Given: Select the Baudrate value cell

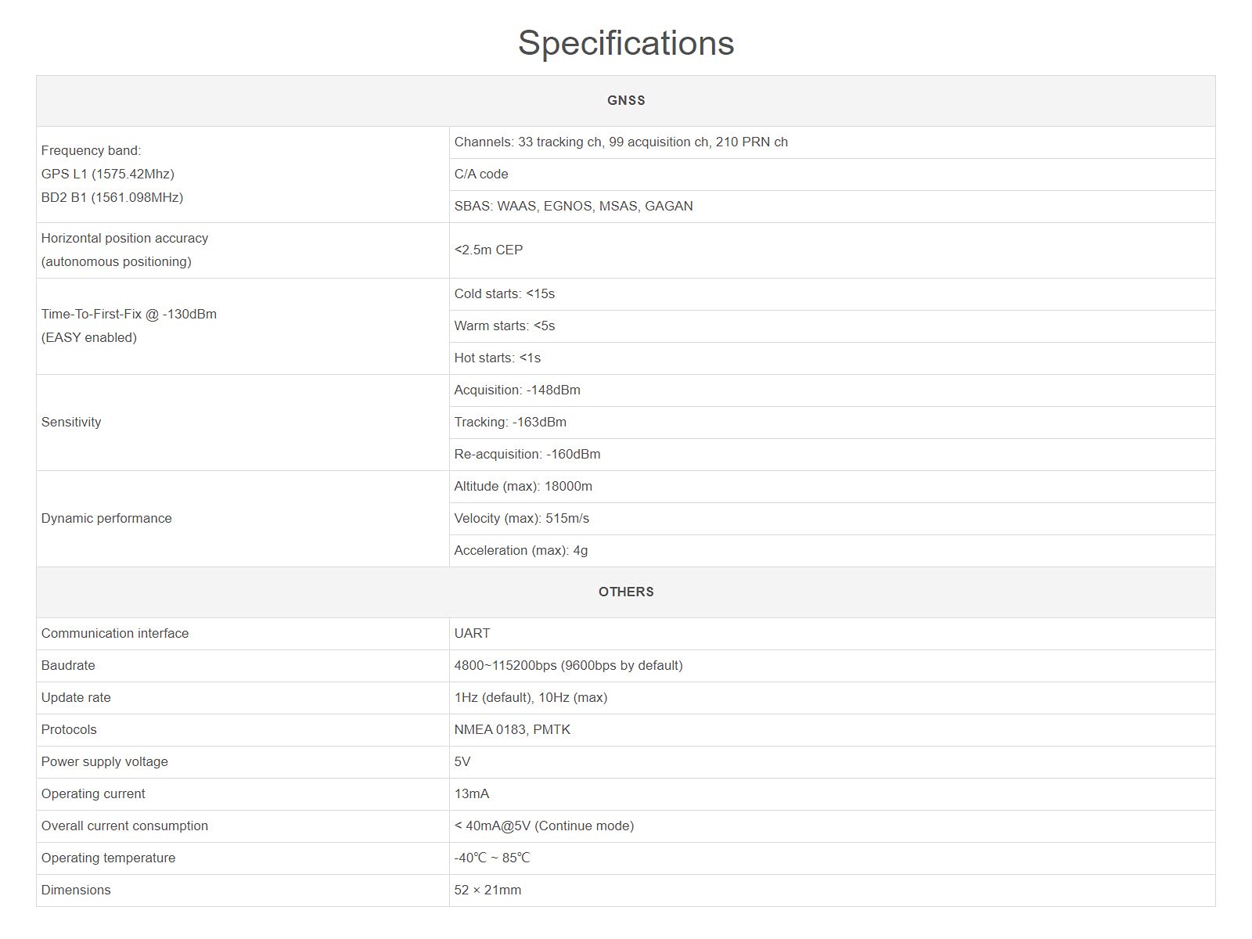Looking at the screenshot, I should [832, 666].
